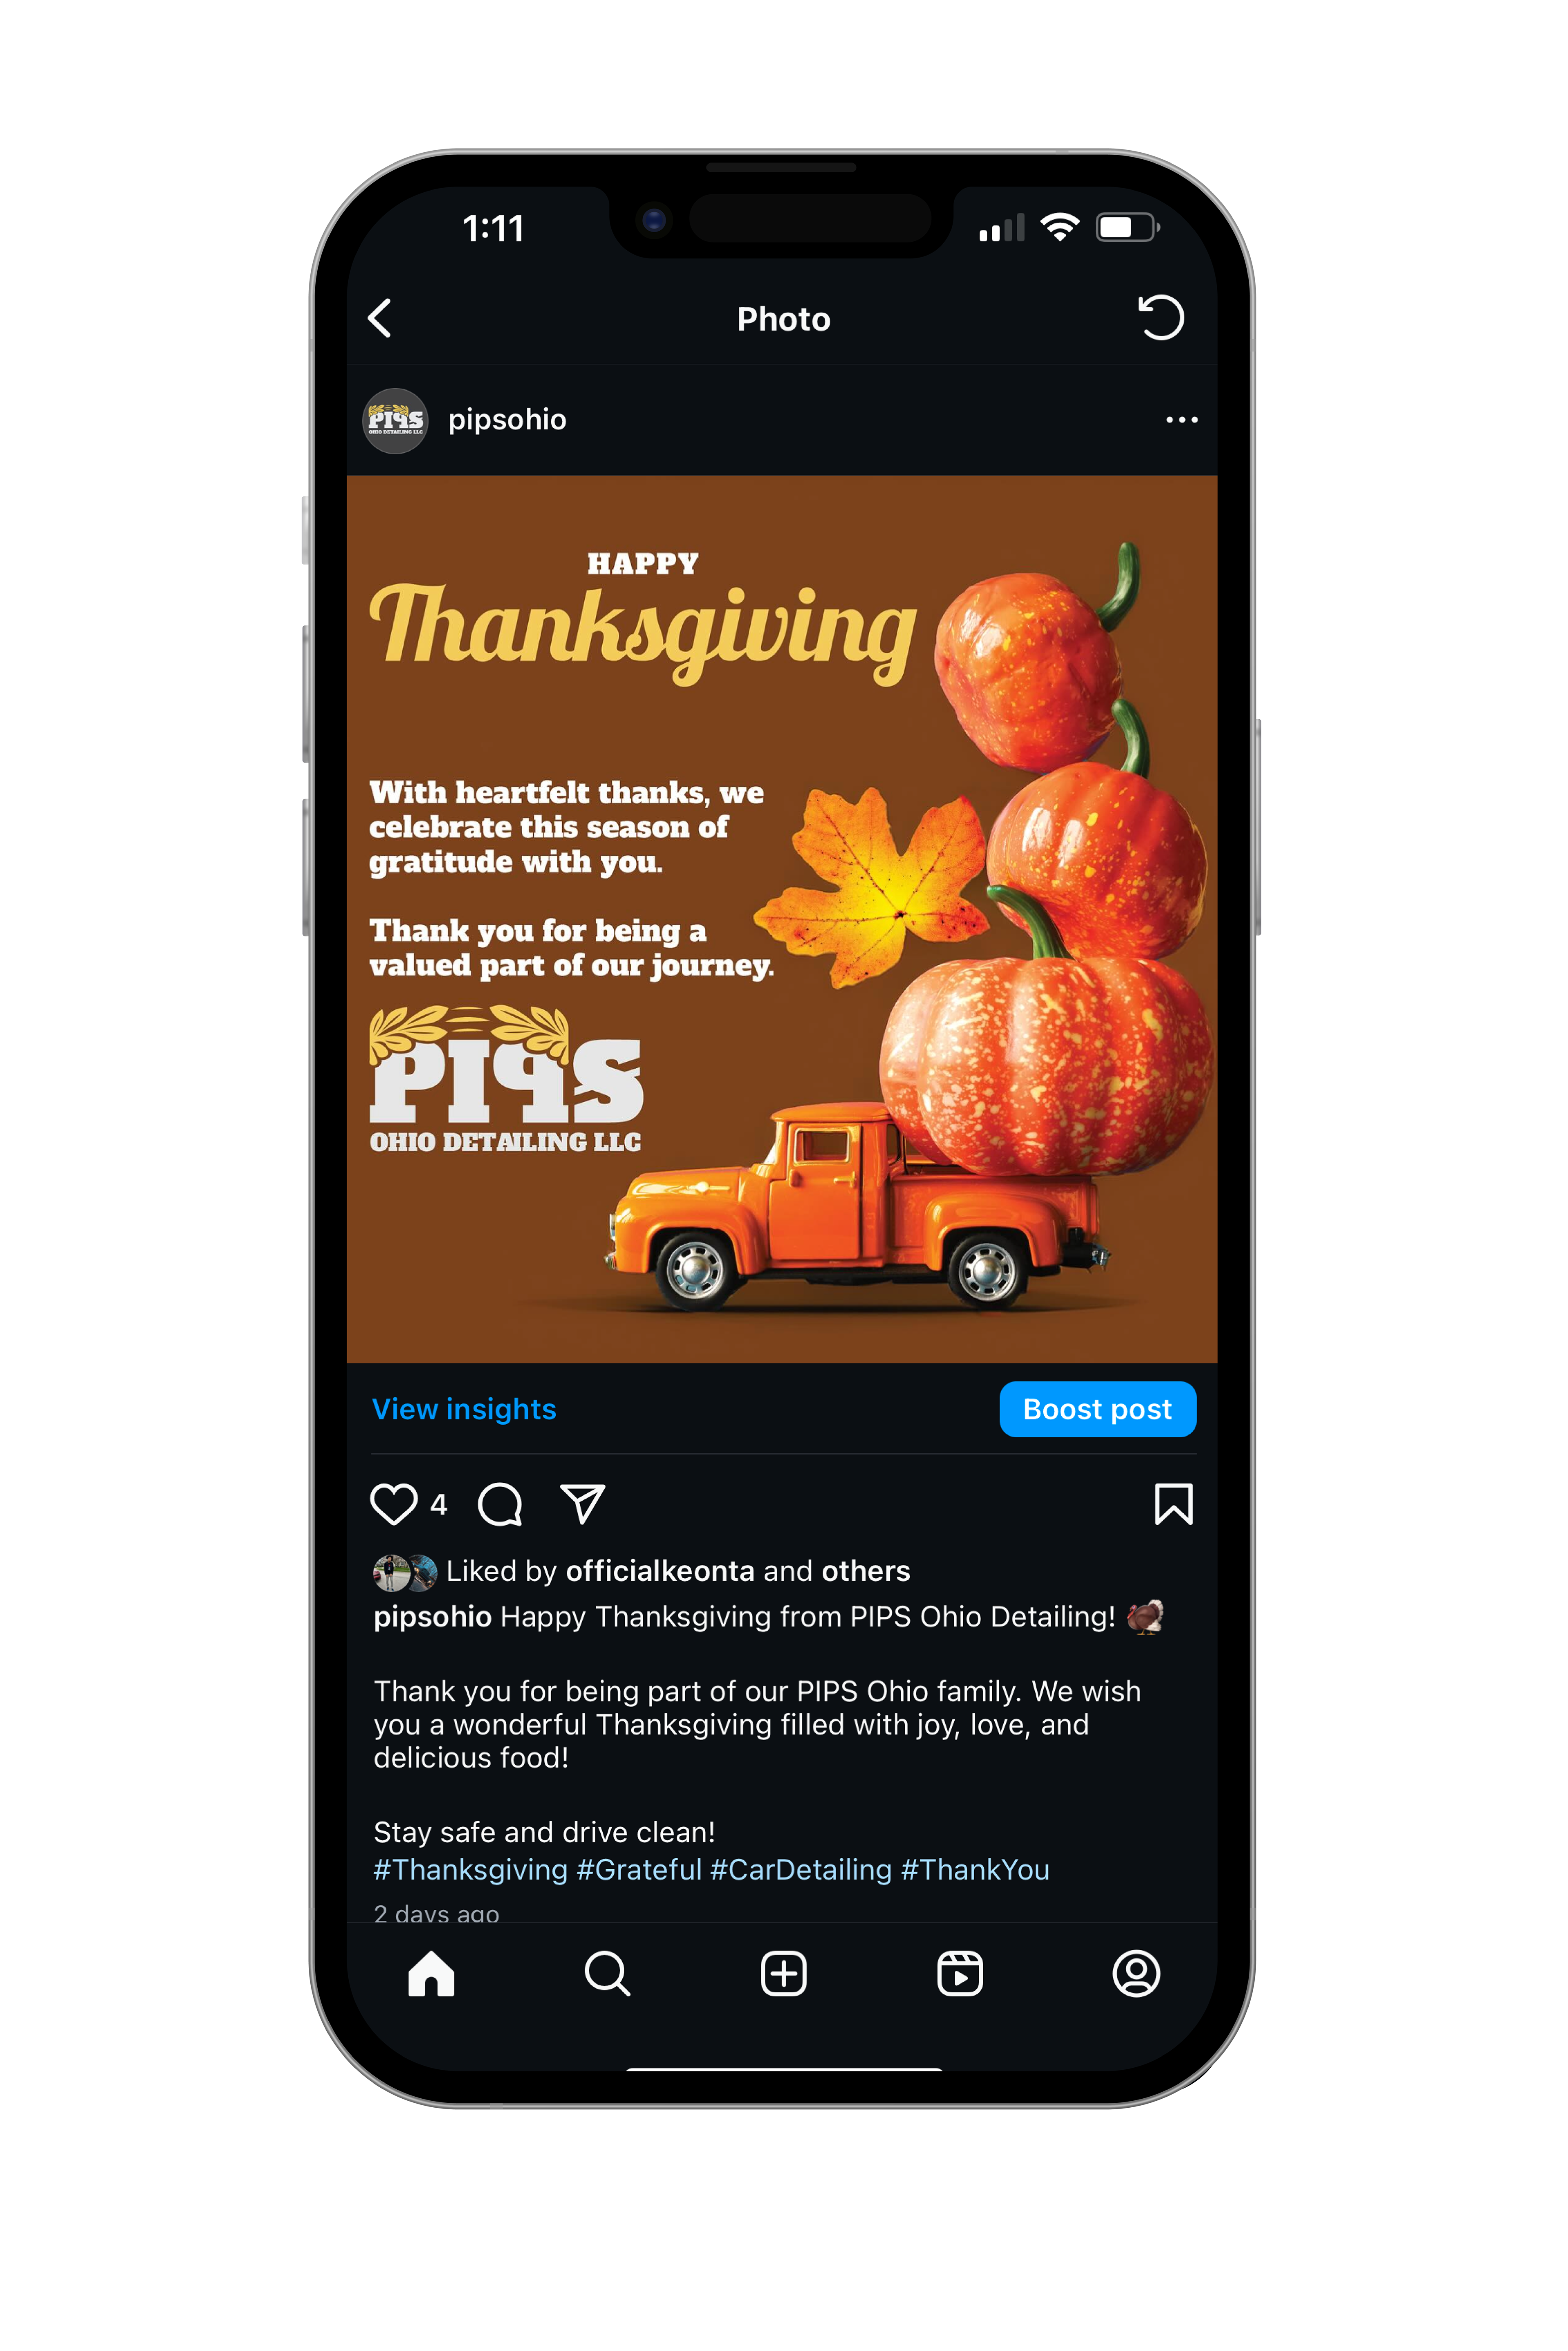Tap the create new post plus icon

[784, 1974]
